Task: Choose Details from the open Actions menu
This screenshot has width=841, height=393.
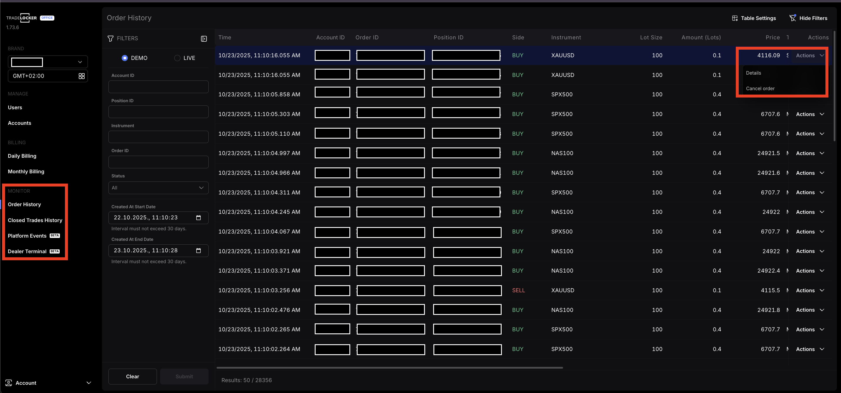Action: pos(753,73)
